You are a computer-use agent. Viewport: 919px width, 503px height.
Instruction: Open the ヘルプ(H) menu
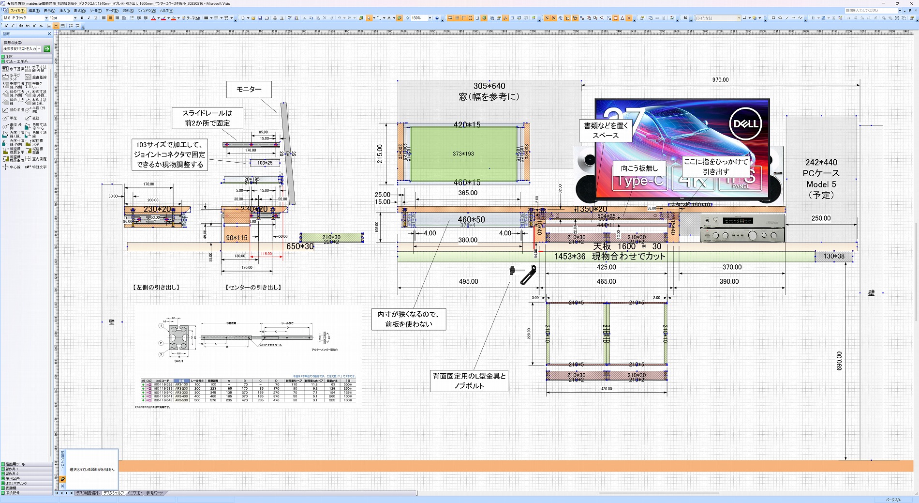click(166, 10)
